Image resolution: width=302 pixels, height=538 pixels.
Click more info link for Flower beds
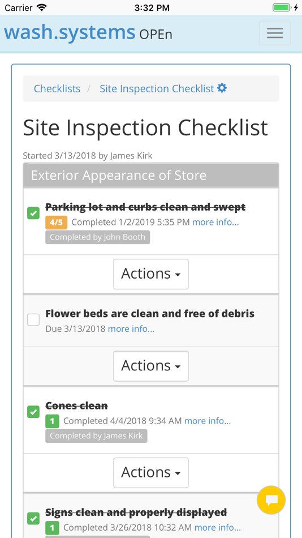(131, 329)
